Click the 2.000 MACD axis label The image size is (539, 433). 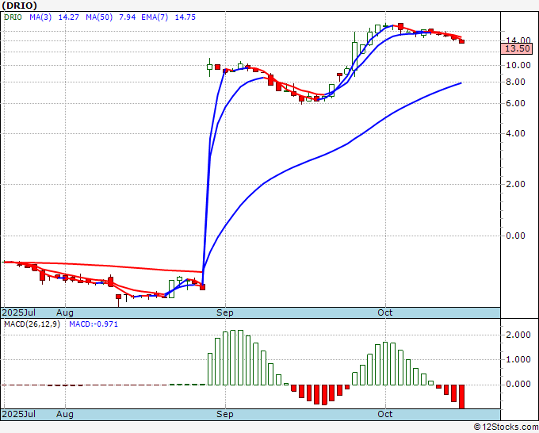click(518, 335)
